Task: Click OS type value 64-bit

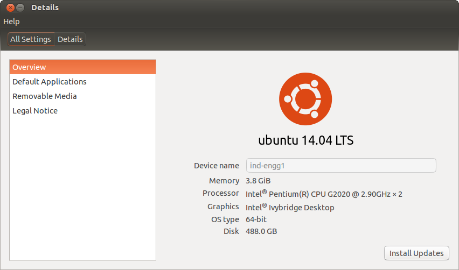Action: coord(256,219)
